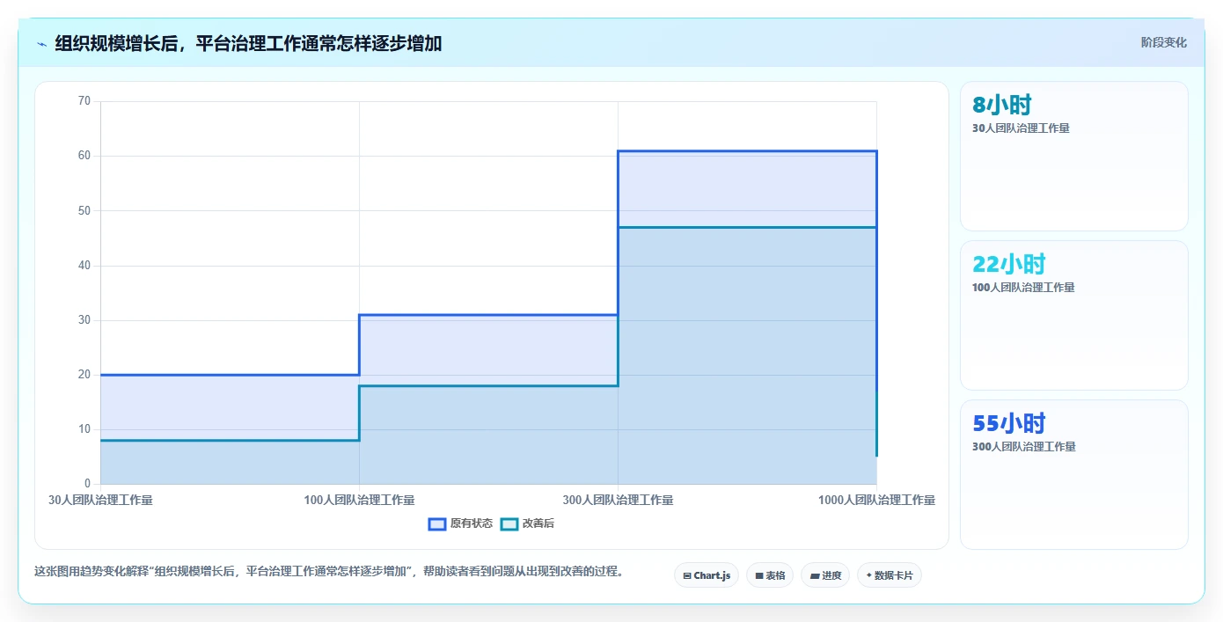The image size is (1223, 622).
Task: Click the y-axis value 20
Action: (x=84, y=375)
